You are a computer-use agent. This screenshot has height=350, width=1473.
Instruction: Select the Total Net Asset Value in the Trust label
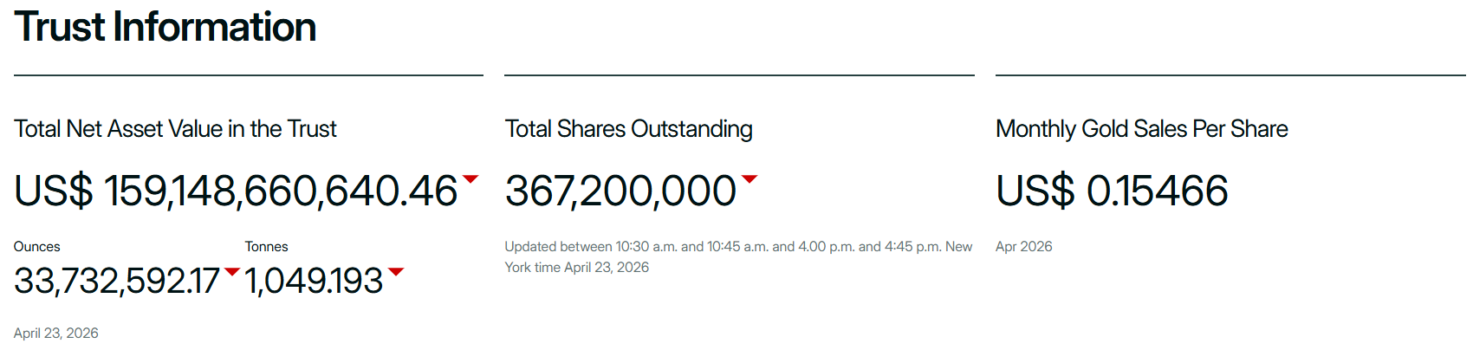click(175, 129)
